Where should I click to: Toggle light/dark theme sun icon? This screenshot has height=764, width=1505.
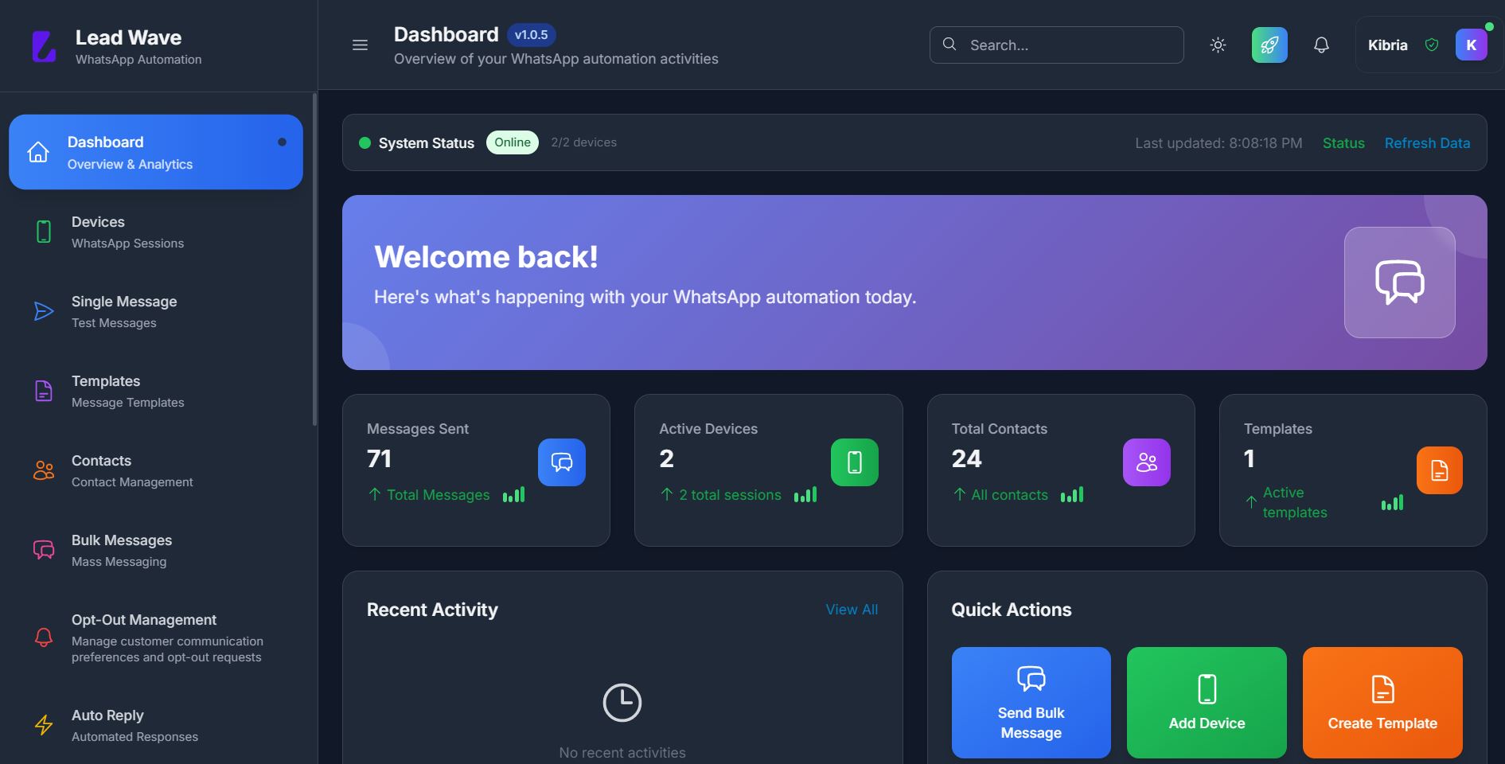click(x=1218, y=45)
